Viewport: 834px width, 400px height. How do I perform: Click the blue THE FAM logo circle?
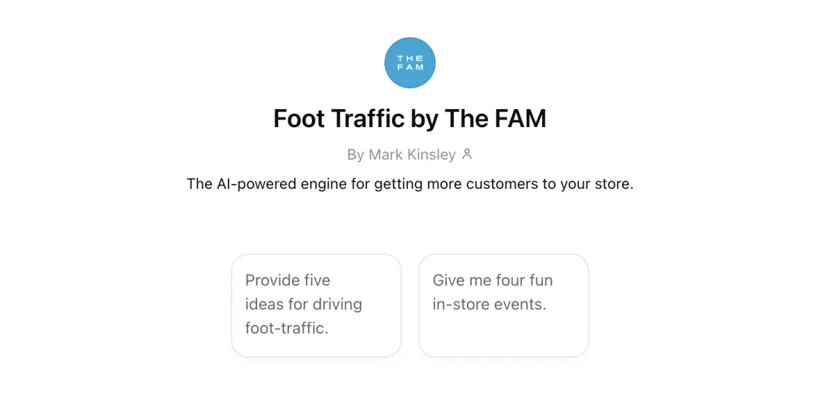coord(410,62)
